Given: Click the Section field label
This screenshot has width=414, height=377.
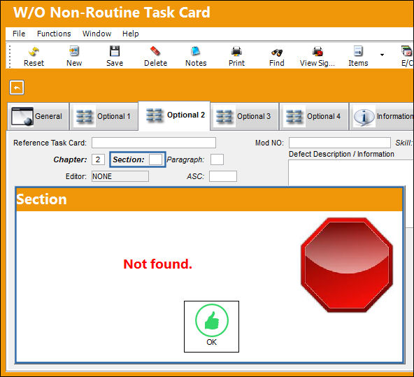Looking at the screenshot, I should coord(129,159).
